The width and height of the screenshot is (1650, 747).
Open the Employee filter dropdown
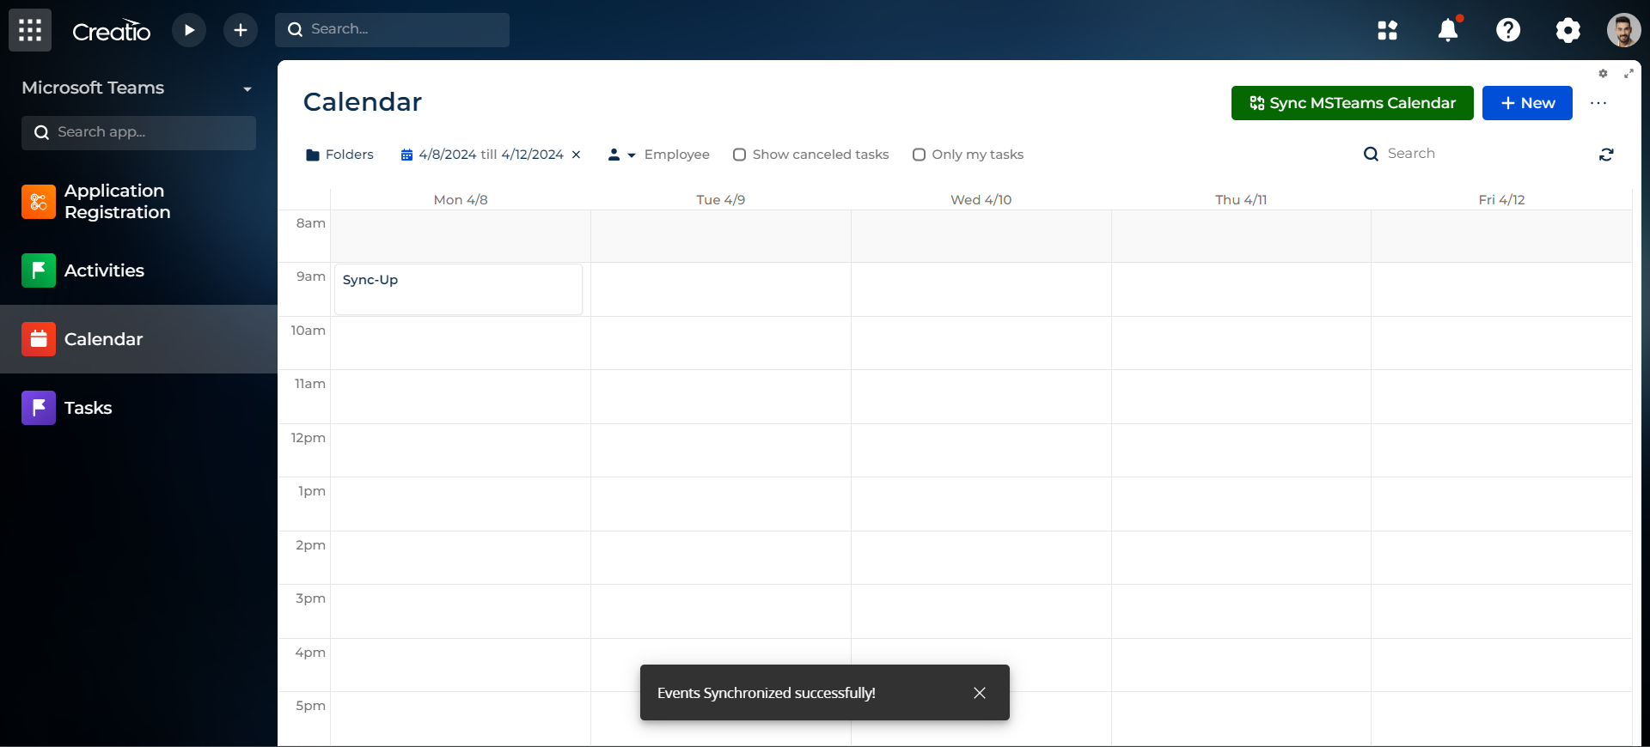coord(658,155)
